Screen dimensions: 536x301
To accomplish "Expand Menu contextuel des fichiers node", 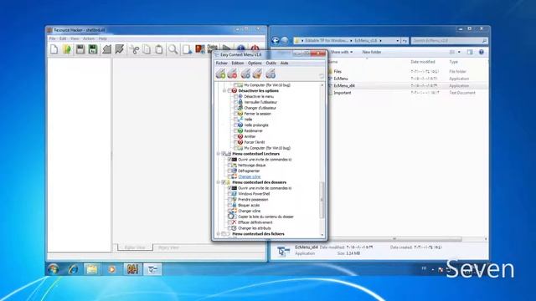I will pyautogui.click(x=219, y=234).
